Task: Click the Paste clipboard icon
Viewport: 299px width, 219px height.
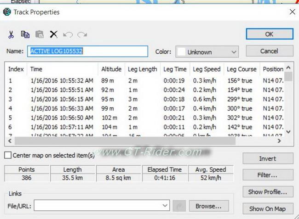Action: [x=40, y=34]
